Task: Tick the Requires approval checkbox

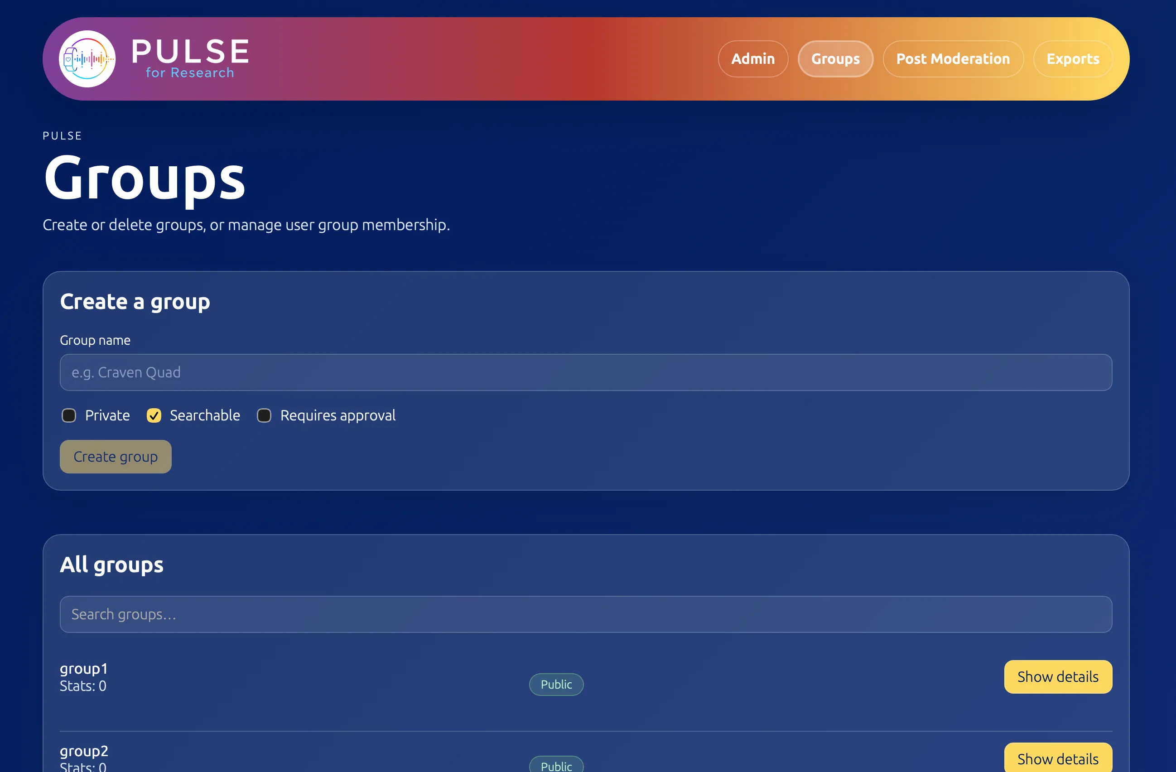Action: click(x=264, y=415)
